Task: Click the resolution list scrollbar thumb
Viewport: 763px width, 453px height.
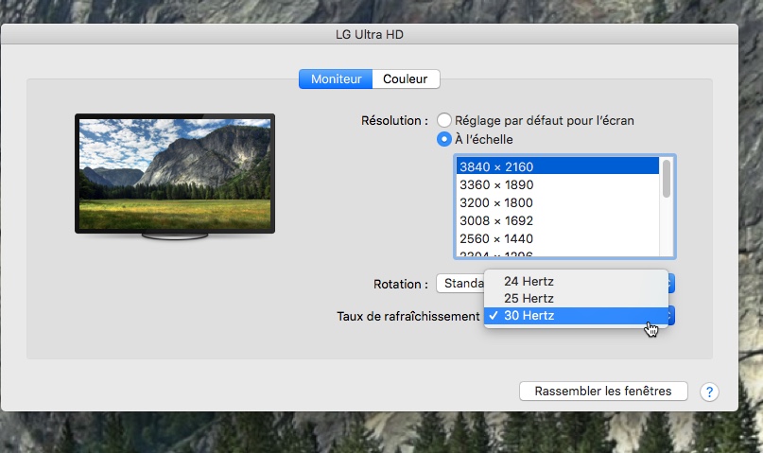Action: (x=667, y=179)
